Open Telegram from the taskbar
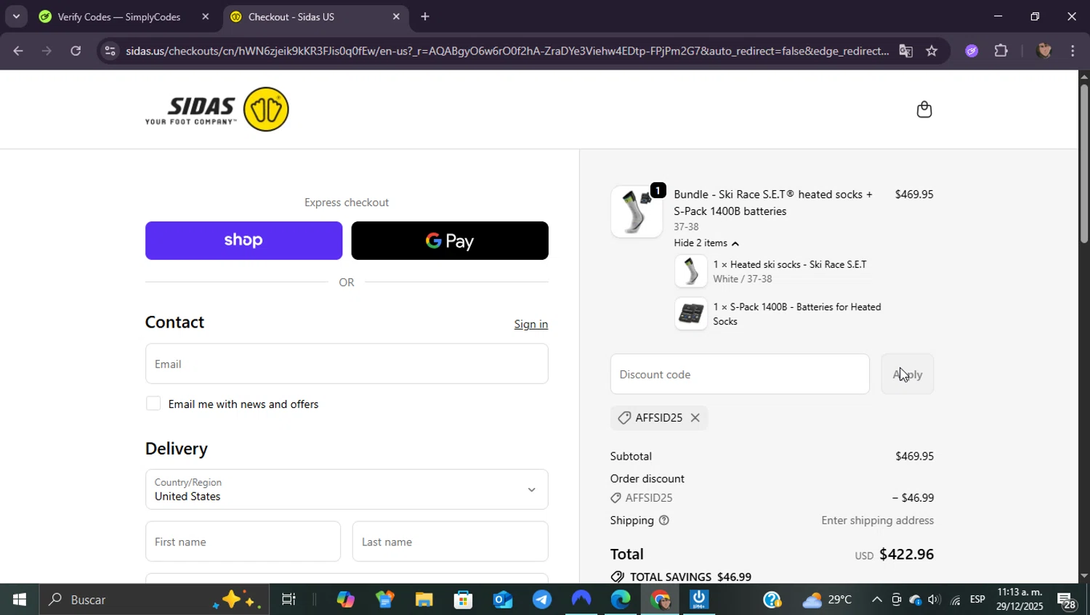The image size is (1090, 615). (541, 600)
